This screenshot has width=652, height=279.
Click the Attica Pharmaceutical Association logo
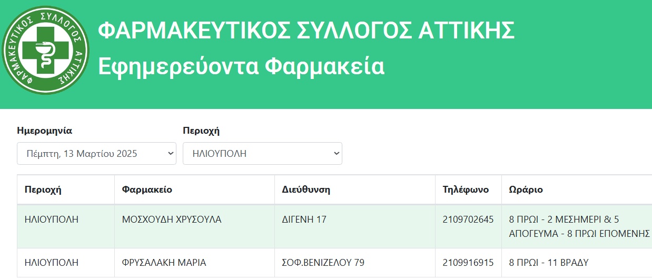pos(45,51)
